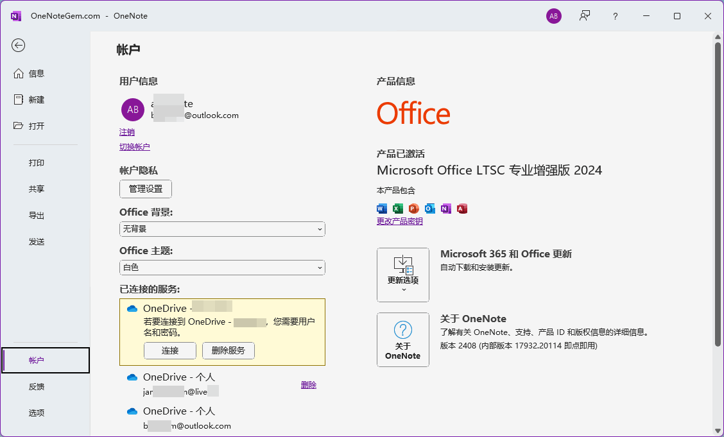Click the 切换帐户 link

pyautogui.click(x=134, y=147)
